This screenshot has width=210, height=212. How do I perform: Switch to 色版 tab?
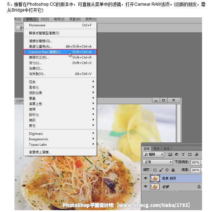(x=157, y=149)
